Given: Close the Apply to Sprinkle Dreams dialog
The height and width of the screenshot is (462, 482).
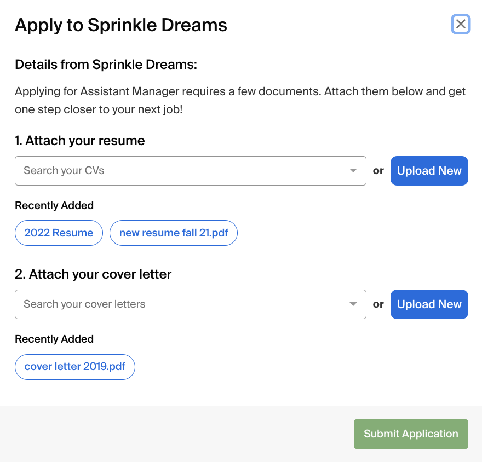Looking at the screenshot, I should 461,24.
